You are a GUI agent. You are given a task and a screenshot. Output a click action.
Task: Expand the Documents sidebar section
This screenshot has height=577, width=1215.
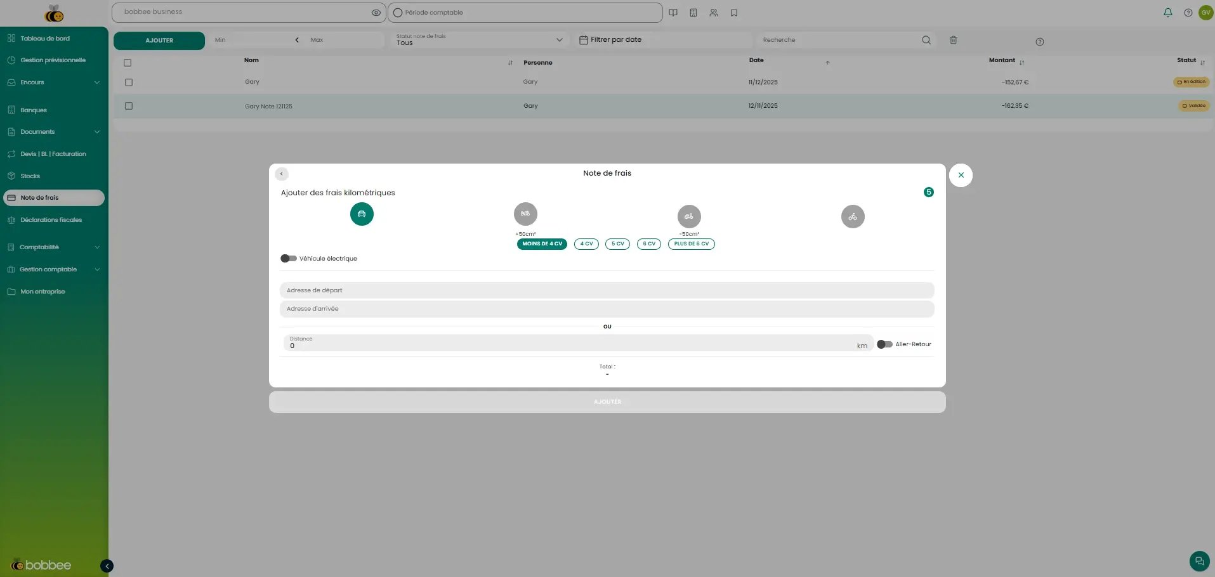54,132
